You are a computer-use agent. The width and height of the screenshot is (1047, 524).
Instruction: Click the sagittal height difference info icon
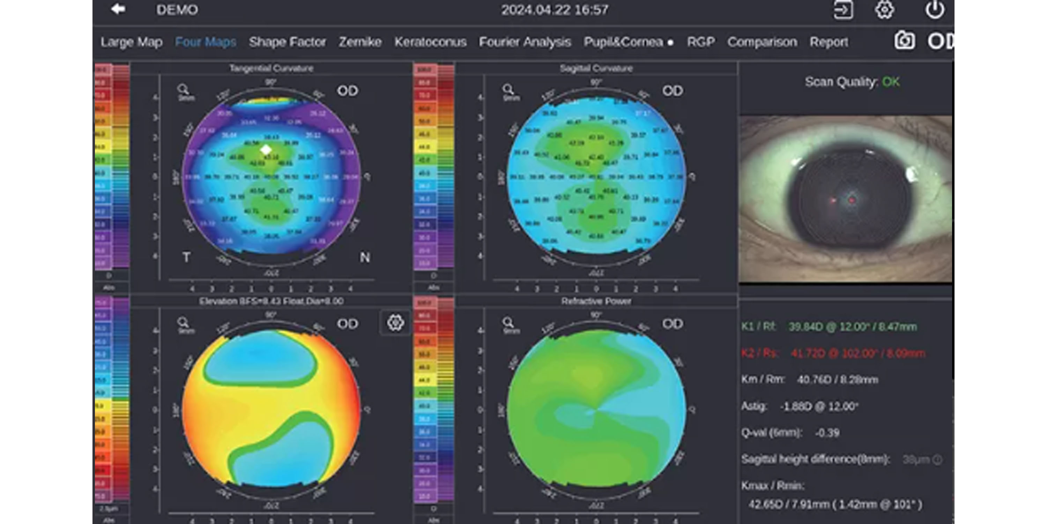(x=937, y=460)
